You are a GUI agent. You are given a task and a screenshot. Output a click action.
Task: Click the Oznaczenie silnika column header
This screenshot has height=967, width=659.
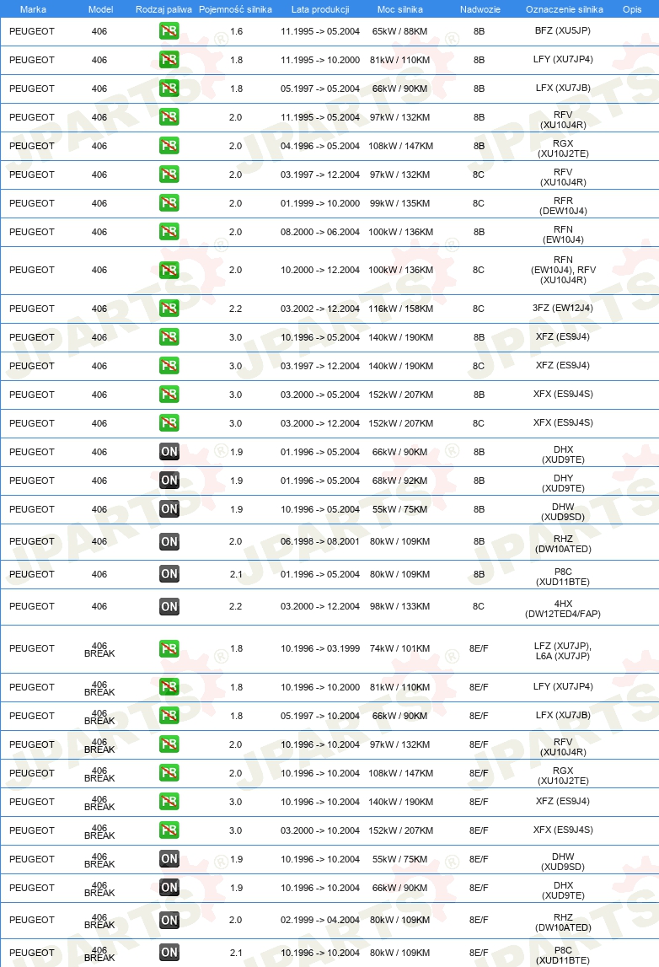tap(564, 9)
